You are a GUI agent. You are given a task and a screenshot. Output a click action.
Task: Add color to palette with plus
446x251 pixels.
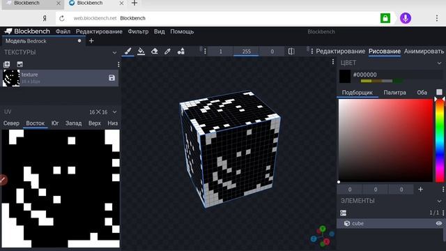pyautogui.click(x=420, y=189)
